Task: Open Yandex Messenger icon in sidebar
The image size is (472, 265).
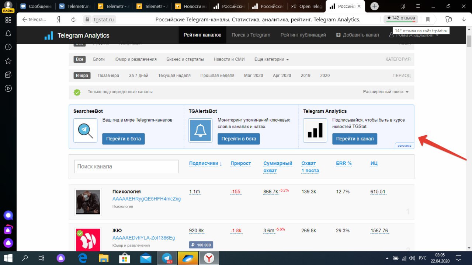Action: point(8,216)
